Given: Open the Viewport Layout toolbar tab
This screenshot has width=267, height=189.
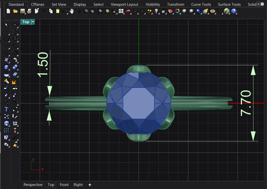Looking at the screenshot, I should (x=125, y=5).
